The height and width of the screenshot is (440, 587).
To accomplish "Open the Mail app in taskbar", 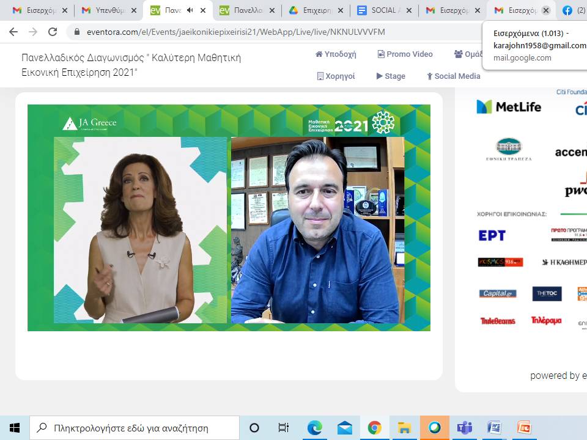I will pos(345,428).
